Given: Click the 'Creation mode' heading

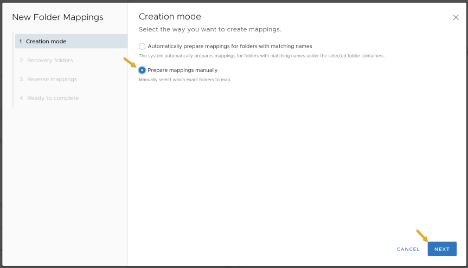Looking at the screenshot, I should 170,16.
